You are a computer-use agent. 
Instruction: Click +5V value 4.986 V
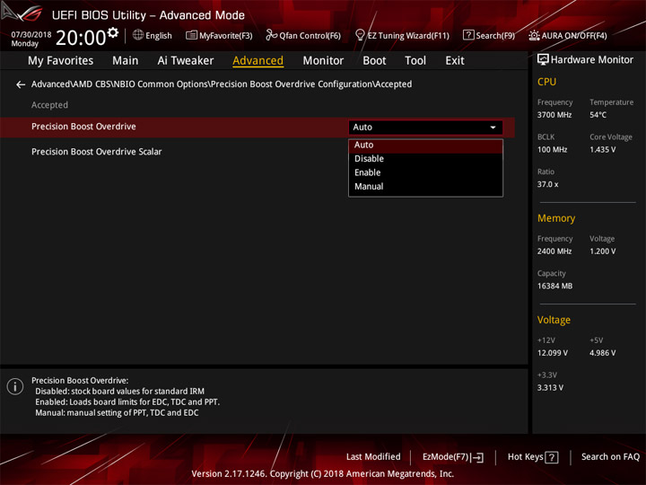[602, 353]
